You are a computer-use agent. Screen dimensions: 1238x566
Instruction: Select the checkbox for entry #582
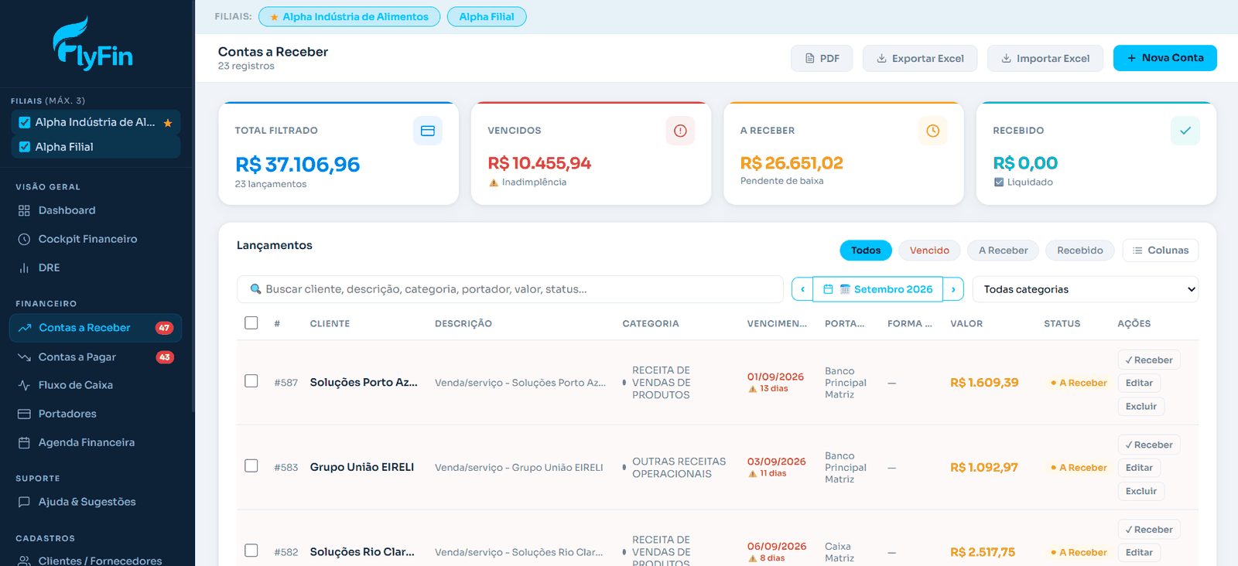point(251,551)
